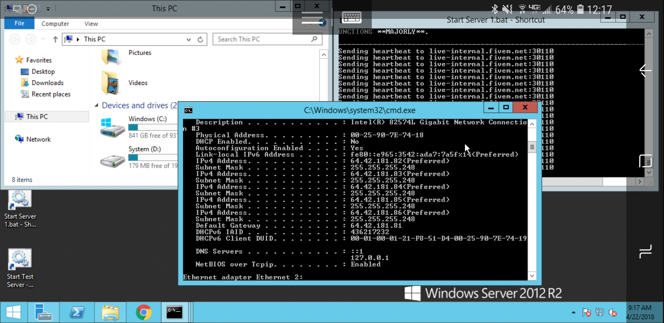Go back in This PC explorer

15,39
